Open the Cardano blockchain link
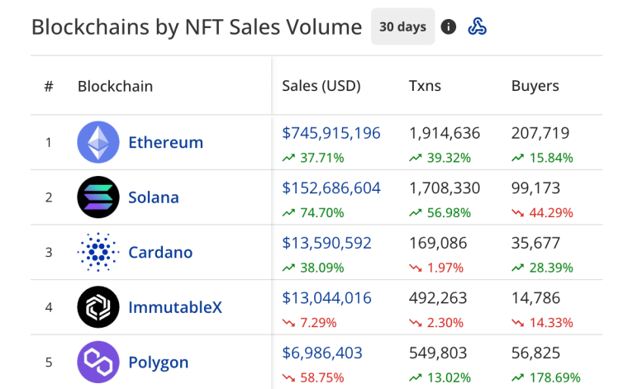Screen dimensions: 628x389 (x=160, y=253)
